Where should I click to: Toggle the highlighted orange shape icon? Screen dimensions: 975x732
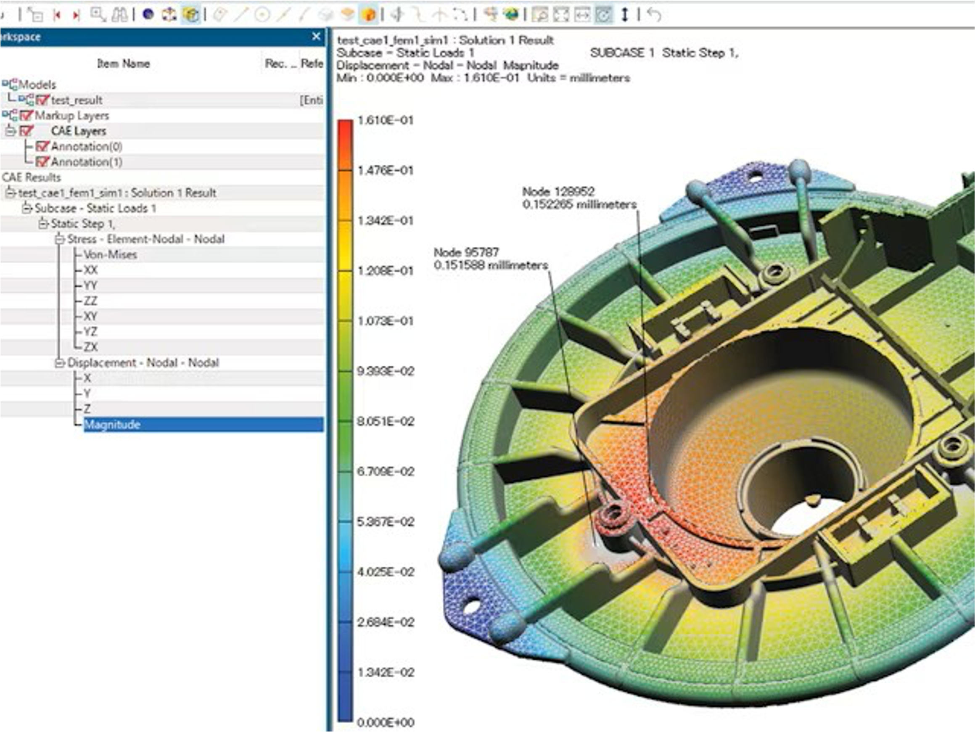pos(368,15)
